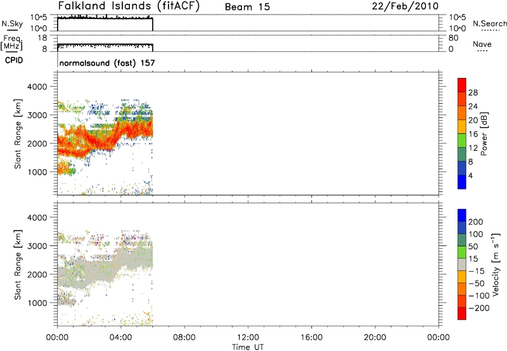Select the −15 value on the velocity color bar
This screenshot has width=507, height=351.
click(477, 271)
